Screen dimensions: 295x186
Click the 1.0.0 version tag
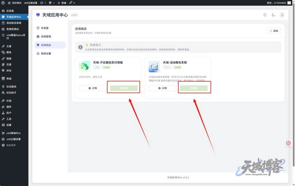pyautogui.click(x=97, y=67)
